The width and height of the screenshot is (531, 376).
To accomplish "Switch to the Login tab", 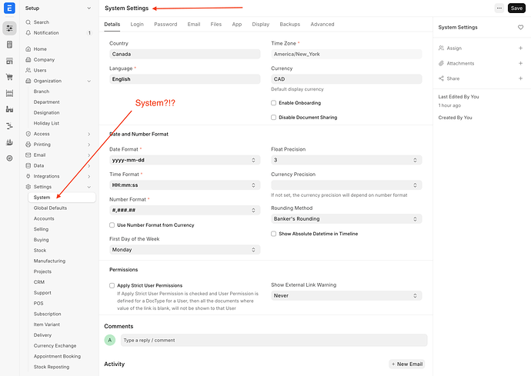I will pos(137,25).
